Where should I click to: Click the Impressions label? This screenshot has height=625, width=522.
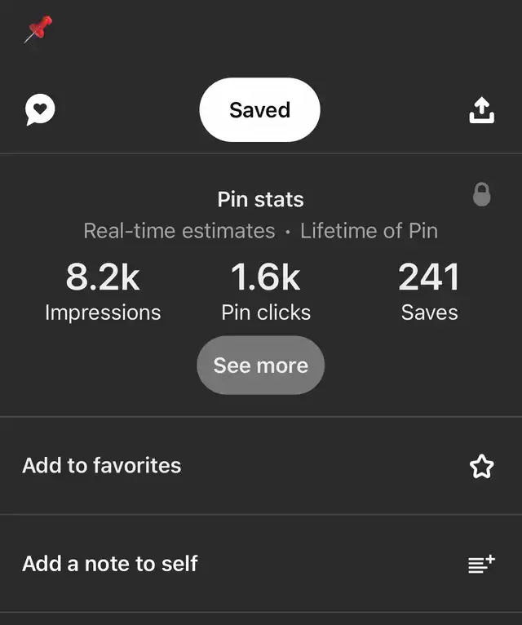point(103,312)
